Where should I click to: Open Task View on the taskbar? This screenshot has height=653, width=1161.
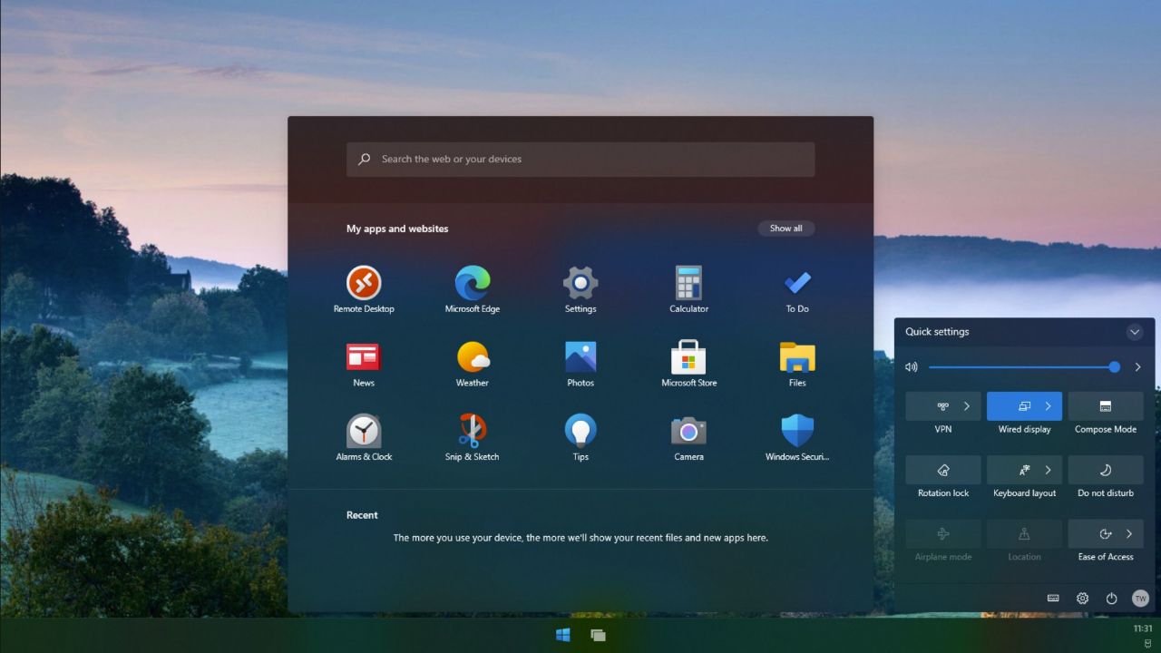(x=598, y=635)
